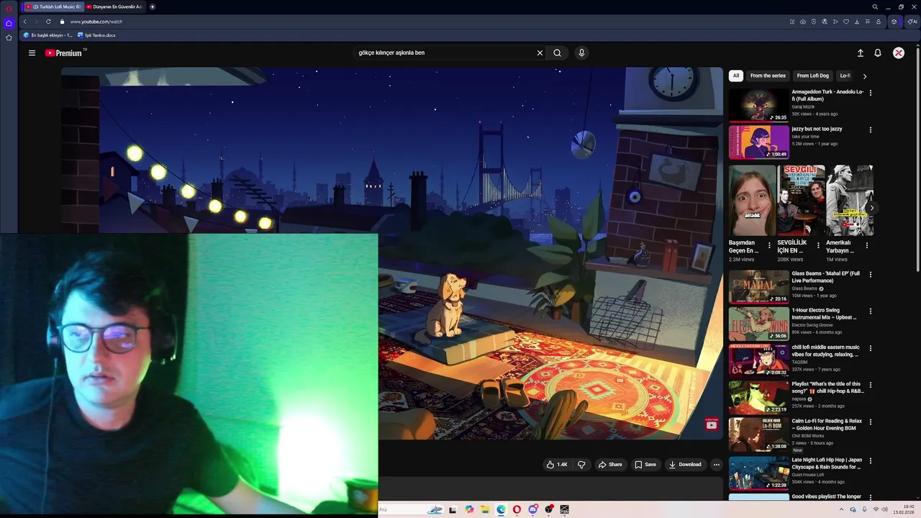Viewport: 921px width, 518px height.
Task: Open Işık Yankısı.docx bookmark
Action: 96,35
